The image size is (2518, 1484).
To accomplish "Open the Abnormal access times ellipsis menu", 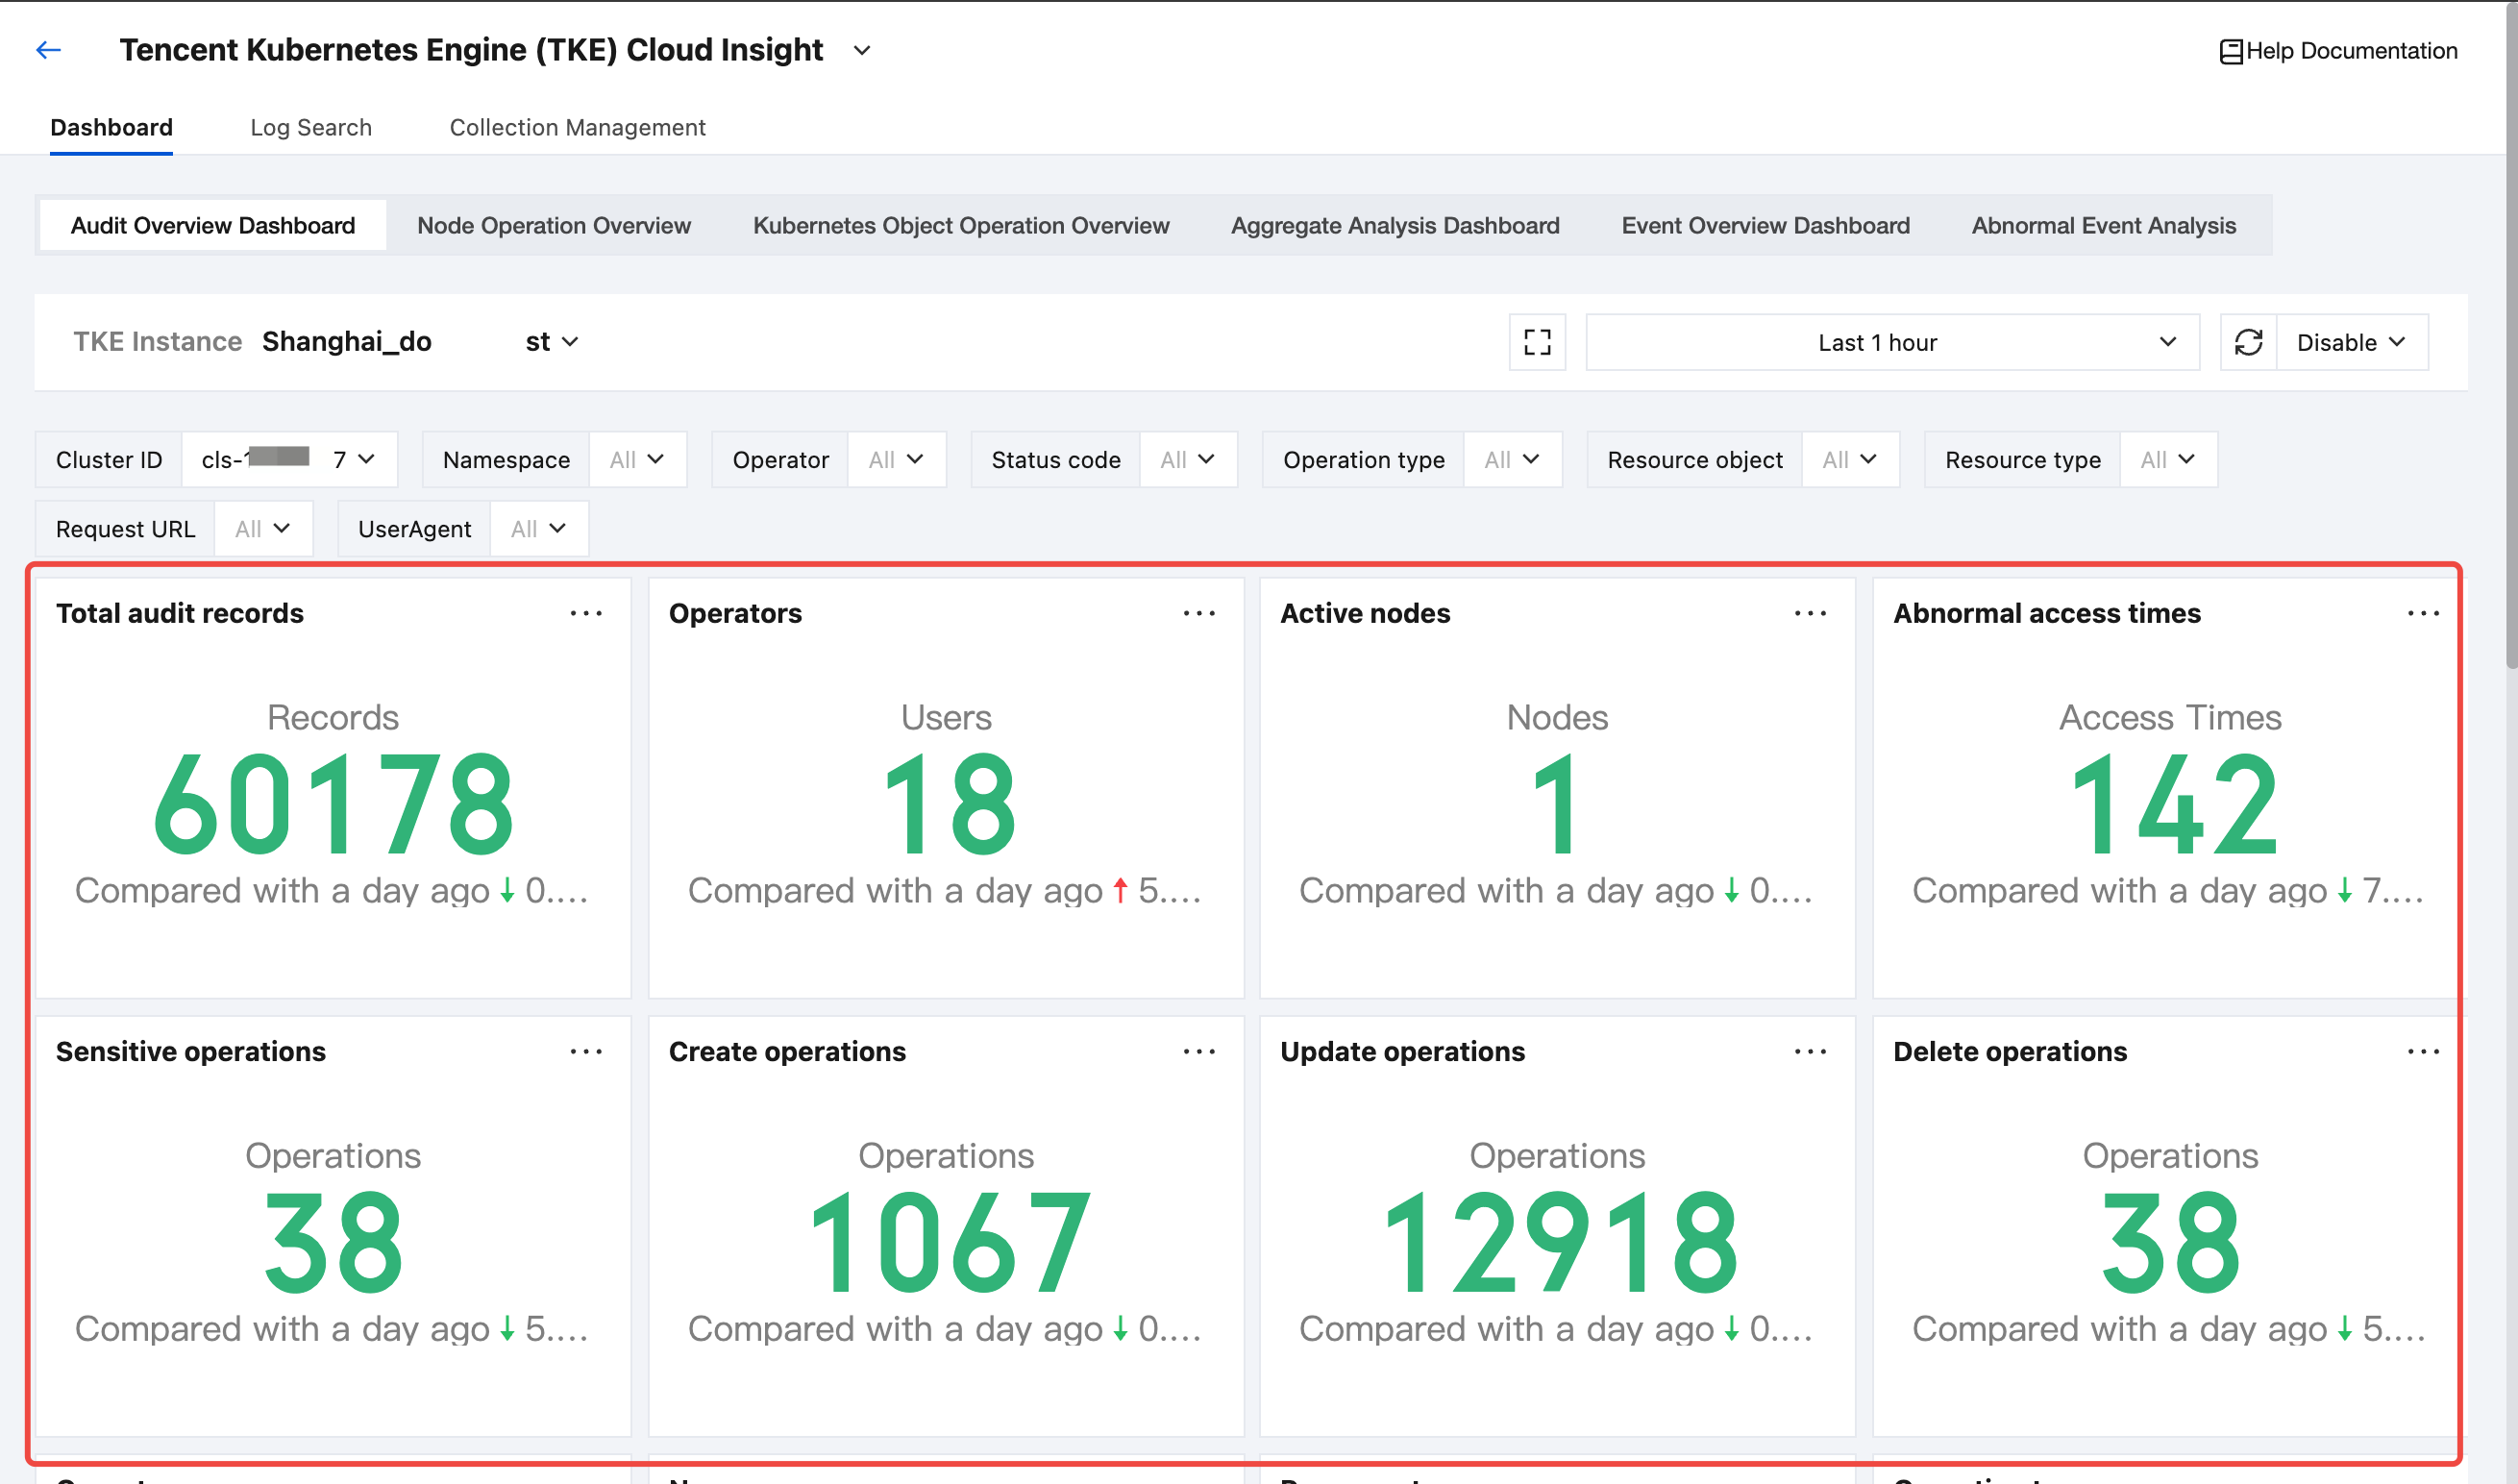I will click(2423, 613).
